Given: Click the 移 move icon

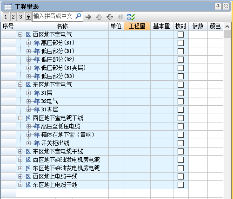Looking at the screenshot, I should point(120,17).
